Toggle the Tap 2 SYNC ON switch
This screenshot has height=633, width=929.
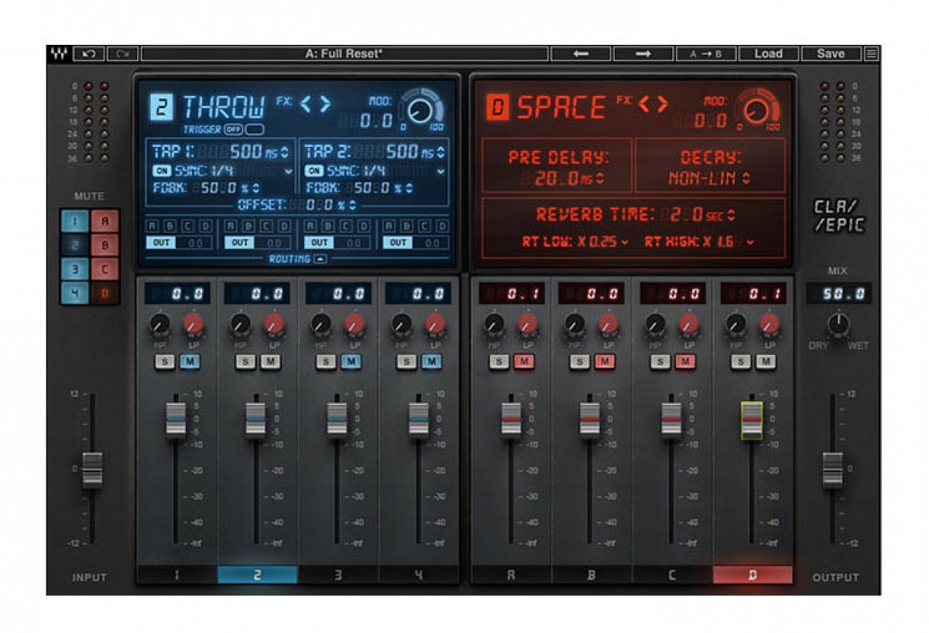point(314,171)
